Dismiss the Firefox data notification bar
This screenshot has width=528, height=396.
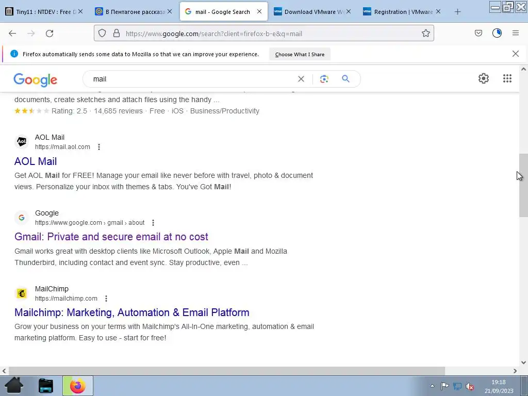tap(516, 54)
